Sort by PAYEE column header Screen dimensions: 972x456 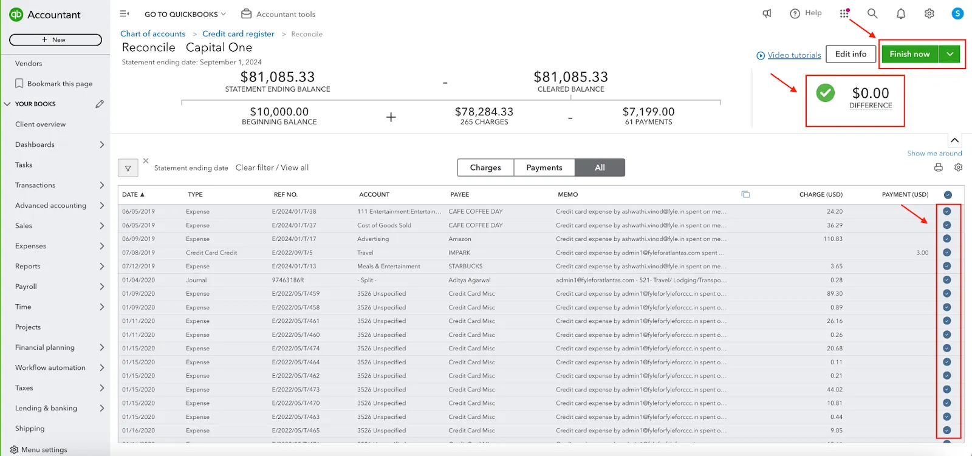tap(459, 194)
